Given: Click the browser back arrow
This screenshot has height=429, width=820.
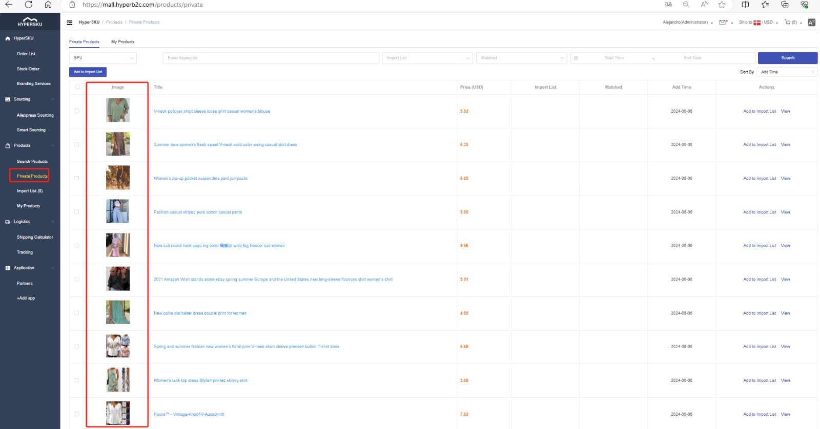Looking at the screenshot, I should pyautogui.click(x=9, y=5).
